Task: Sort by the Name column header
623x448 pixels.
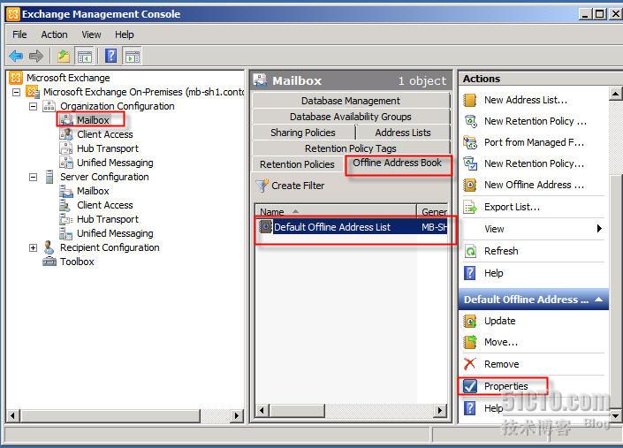Action: (335, 211)
